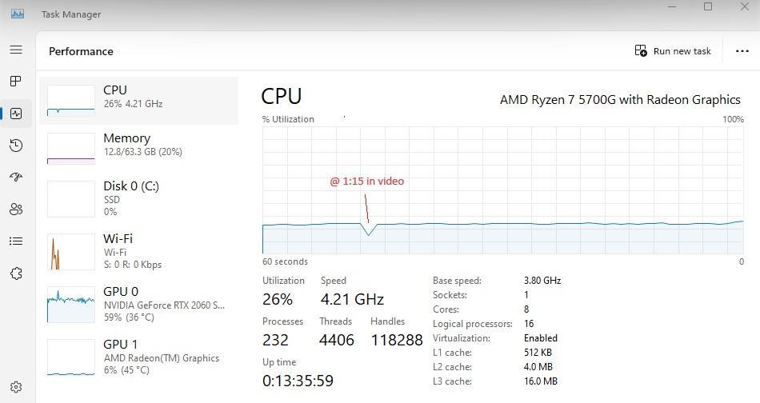
Task: Select the Wi-Fi performance entry
Action: pyautogui.click(x=139, y=250)
